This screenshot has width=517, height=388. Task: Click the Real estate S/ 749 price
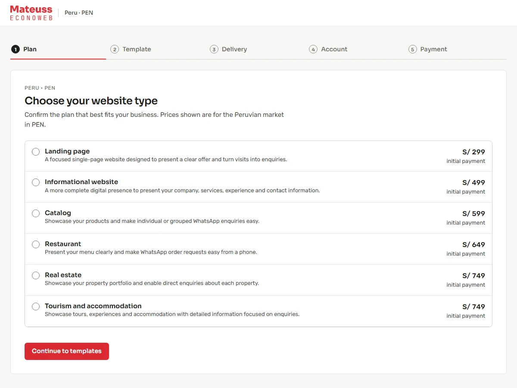pos(474,275)
